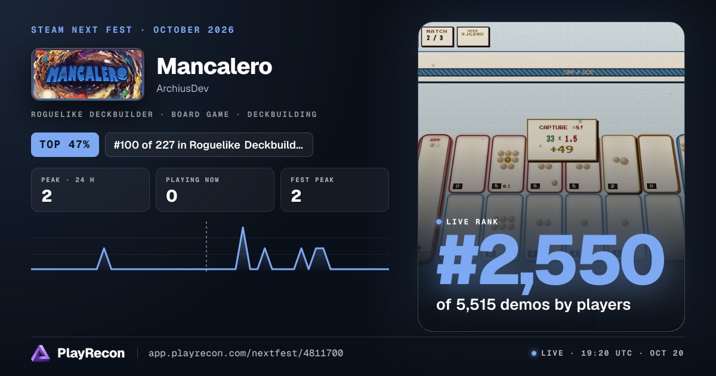Click the PlayRecon brand name

tap(91, 353)
